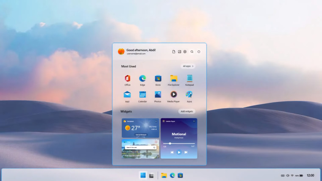The width and height of the screenshot is (322, 181).
Task: Click the keyboard icon in system tray
Action: (283, 176)
